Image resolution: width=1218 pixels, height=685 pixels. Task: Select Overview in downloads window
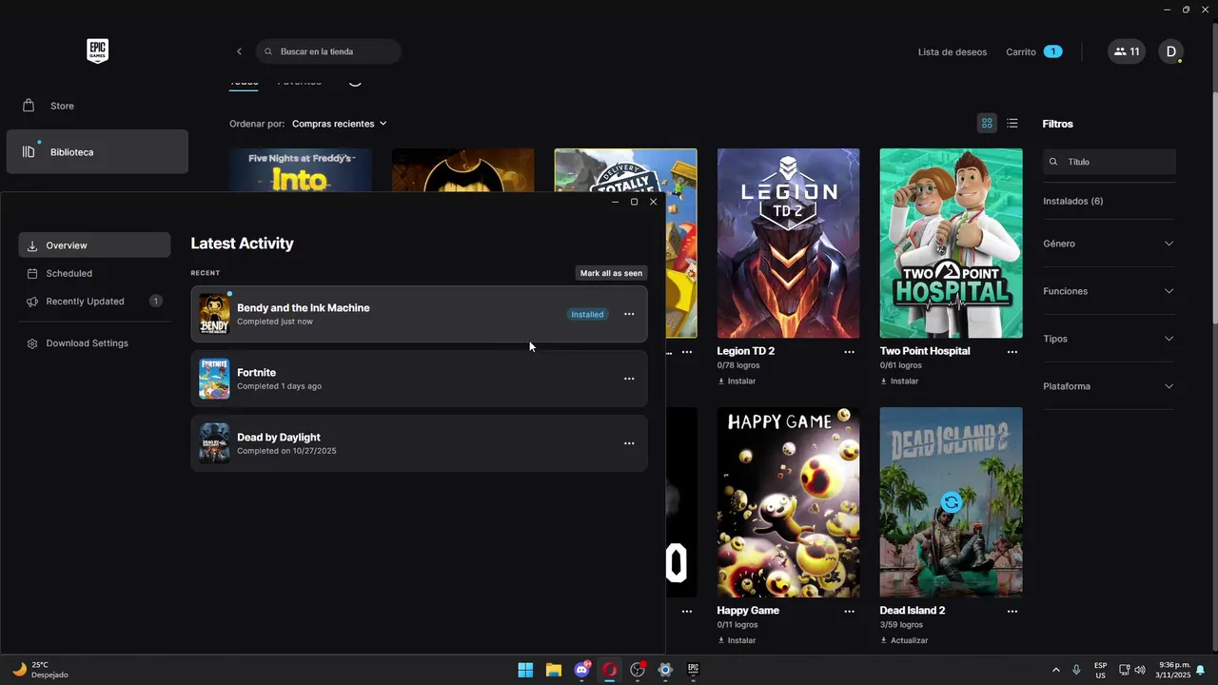tap(94, 245)
